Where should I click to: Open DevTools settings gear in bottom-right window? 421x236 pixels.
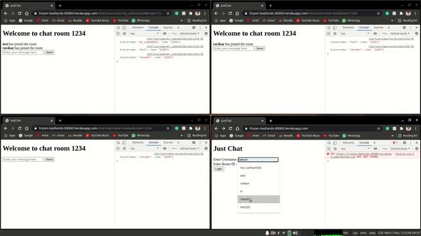(x=405, y=143)
